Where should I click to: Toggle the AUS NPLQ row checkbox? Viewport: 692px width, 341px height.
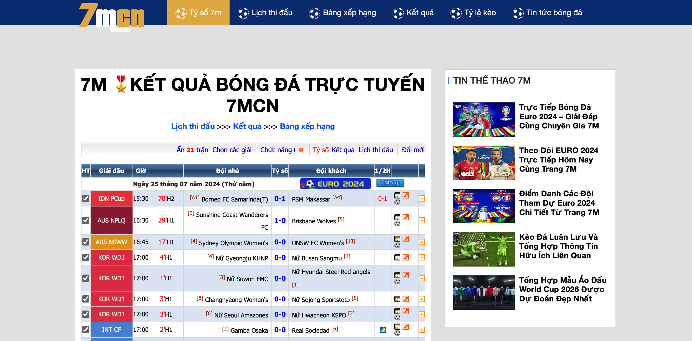click(x=85, y=220)
